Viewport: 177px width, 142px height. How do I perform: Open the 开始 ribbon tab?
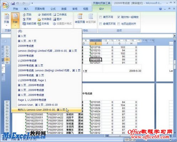click(15, 9)
